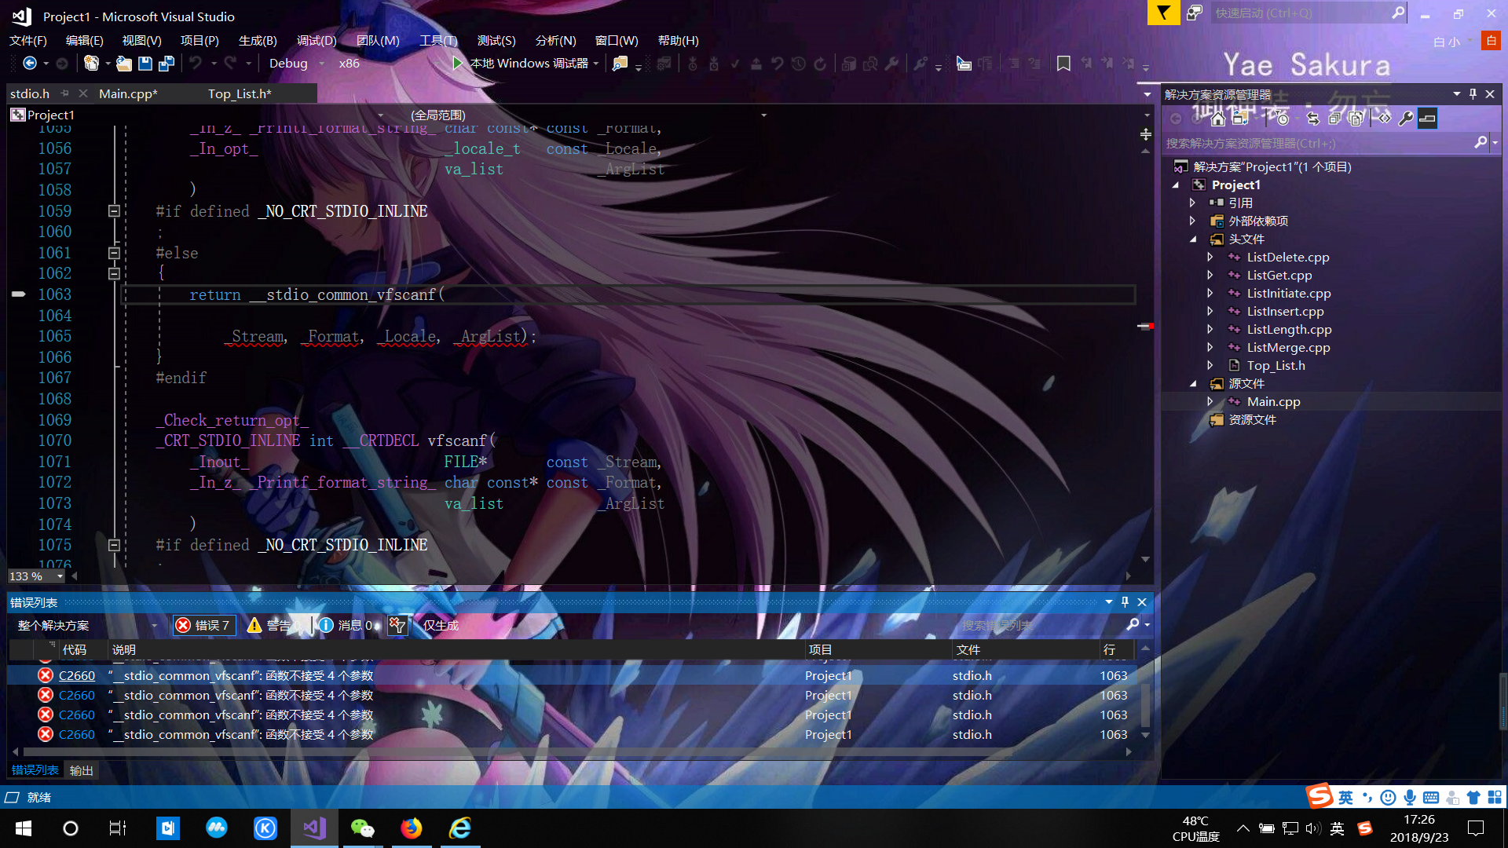Click the error list vertical scrollbar thumb

tap(1145, 704)
